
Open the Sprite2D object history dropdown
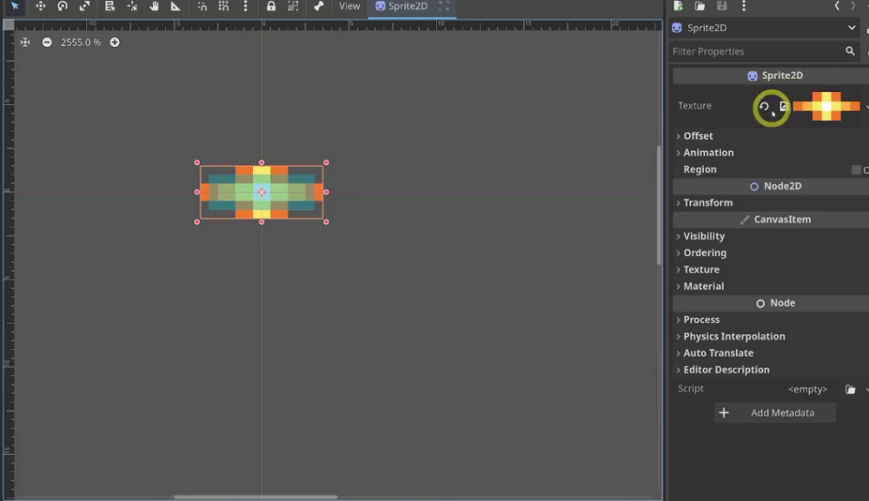764,28
